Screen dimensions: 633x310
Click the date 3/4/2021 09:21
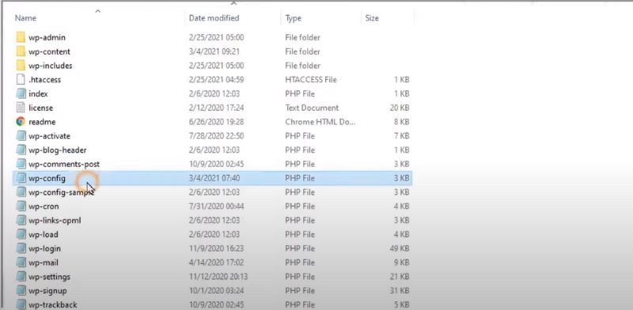pos(214,51)
